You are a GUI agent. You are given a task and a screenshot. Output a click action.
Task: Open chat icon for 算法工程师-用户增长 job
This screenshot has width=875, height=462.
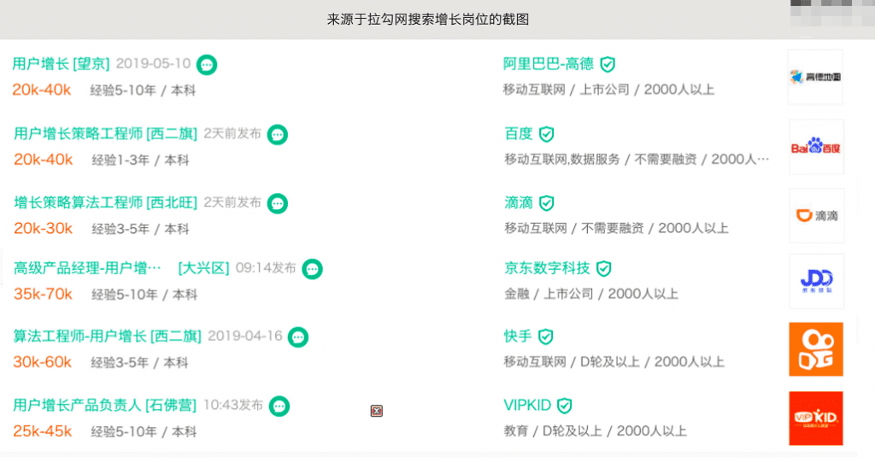tap(298, 337)
